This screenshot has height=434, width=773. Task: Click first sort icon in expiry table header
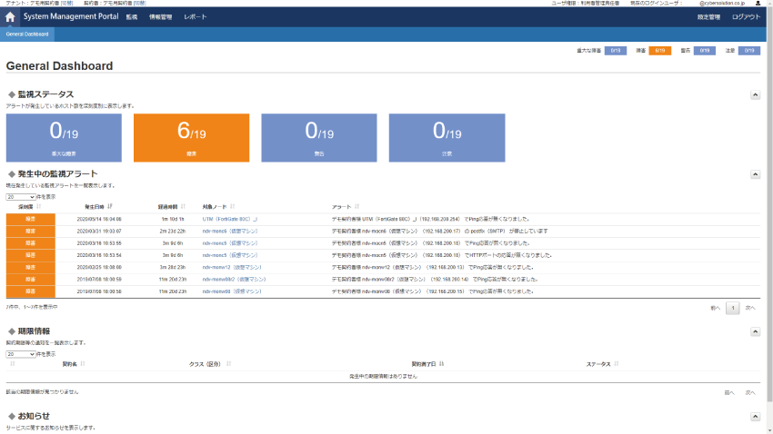13,364
